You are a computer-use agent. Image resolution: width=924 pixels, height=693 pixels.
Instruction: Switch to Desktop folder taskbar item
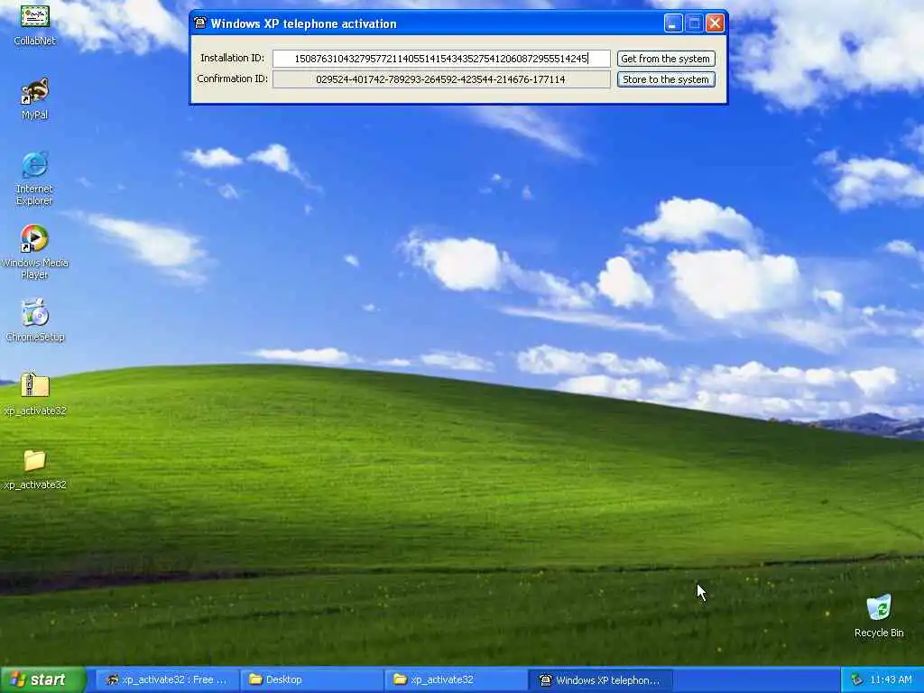click(x=311, y=679)
